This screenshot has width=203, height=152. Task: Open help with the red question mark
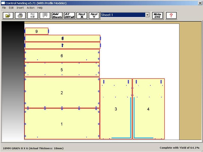coord(171,15)
